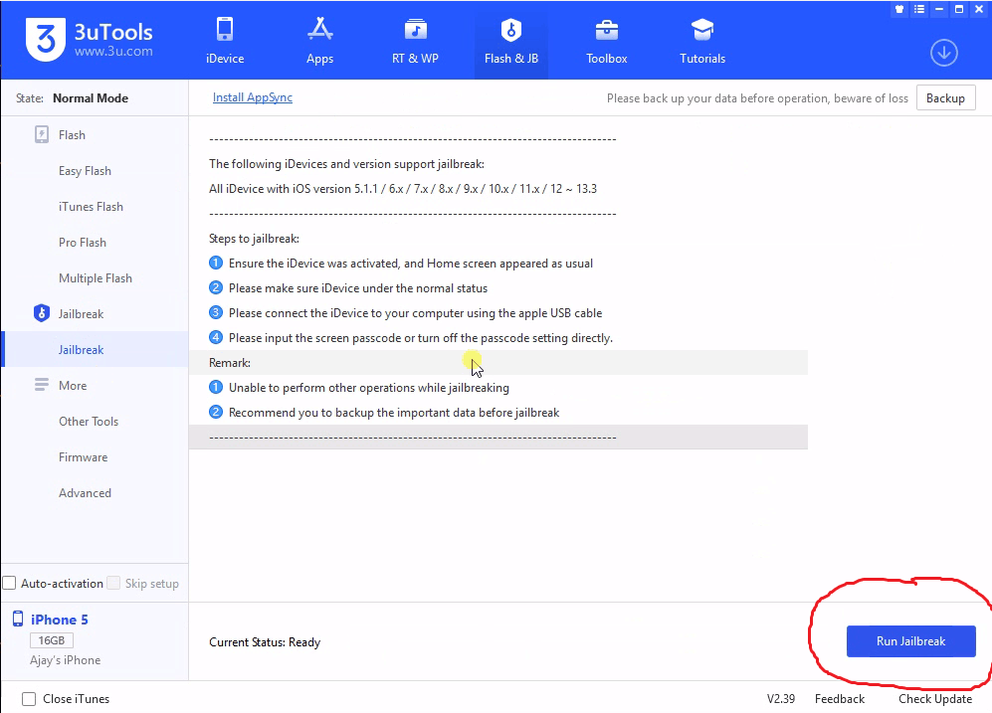Open the Tutorials section
992x713 pixels.
702,41
